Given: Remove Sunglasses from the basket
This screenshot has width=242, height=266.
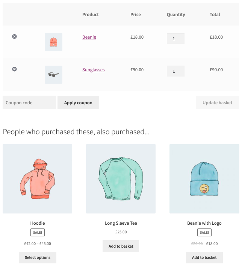Looking at the screenshot, I should (14, 69).
